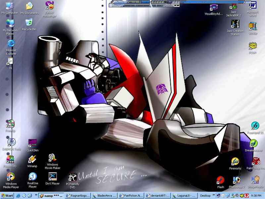The height and width of the screenshot is (199, 265).
Task: Open Blades4eva messenger taskbar window
Action: tap(105, 196)
